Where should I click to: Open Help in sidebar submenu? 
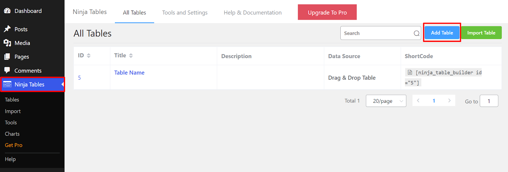(10, 159)
